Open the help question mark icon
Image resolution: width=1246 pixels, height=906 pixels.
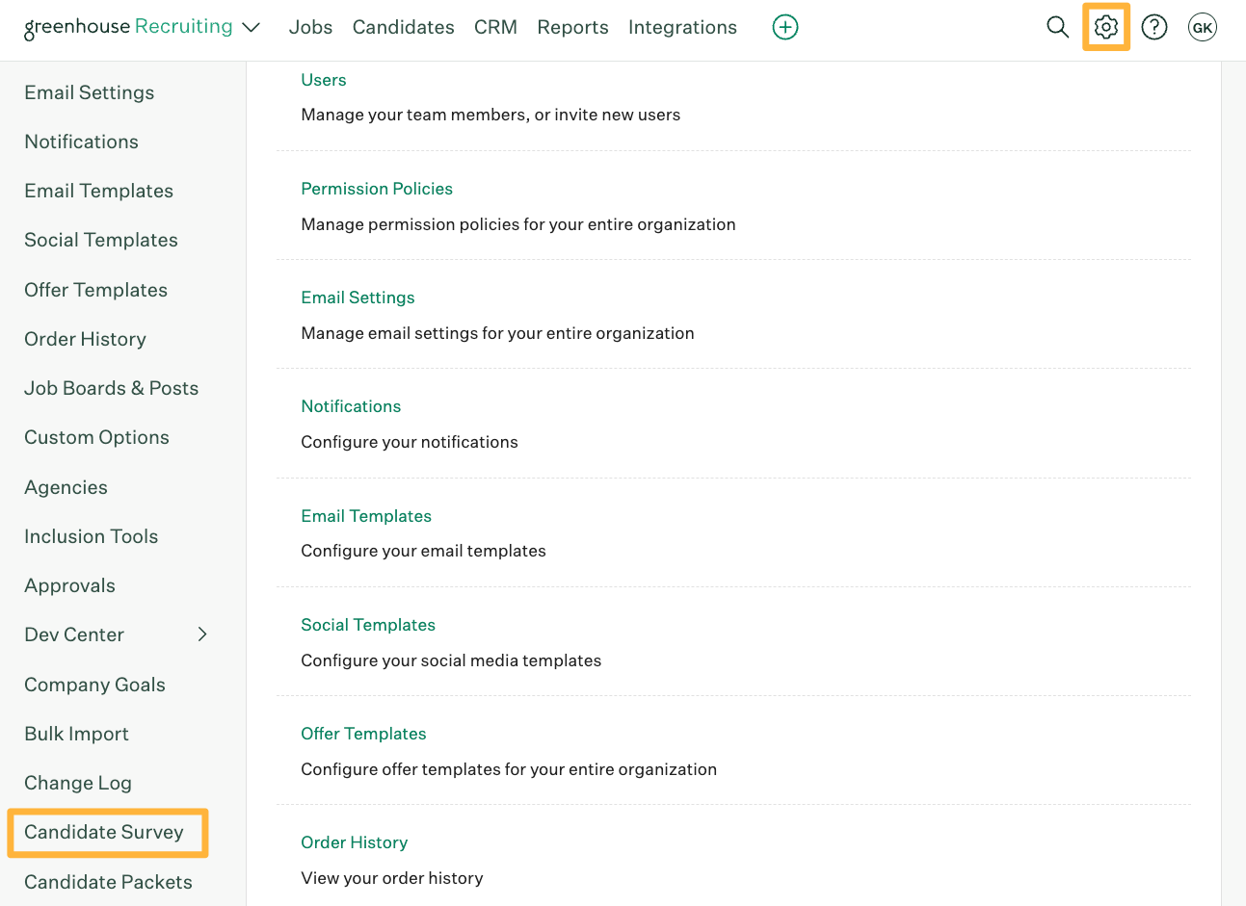1153,27
